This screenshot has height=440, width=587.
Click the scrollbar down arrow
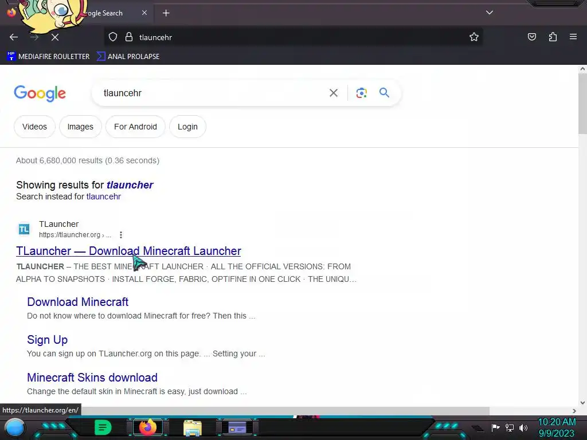(x=582, y=403)
